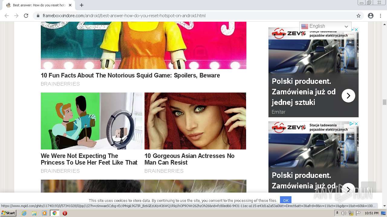Screen dimensions: 387x217
Task: Click BRAINBERRIES label under the actresses article
Action: pyautogui.click(x=164, y=171)
